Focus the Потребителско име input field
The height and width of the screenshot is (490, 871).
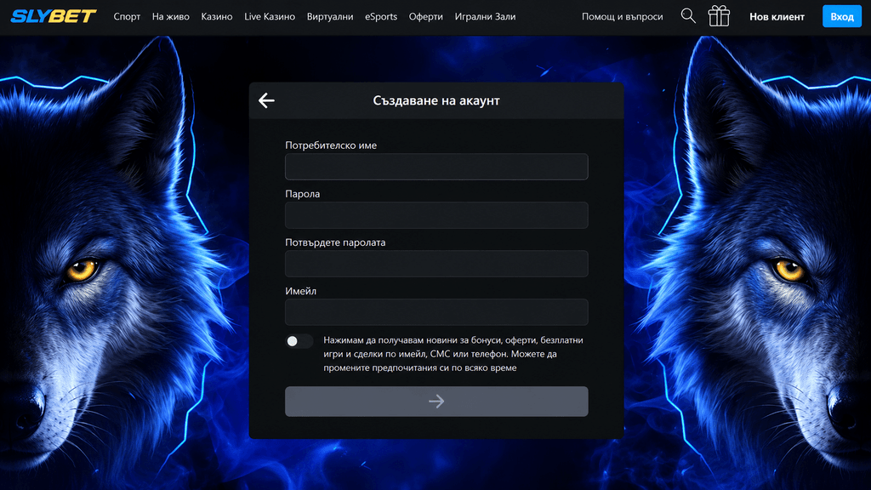point(436,167)
